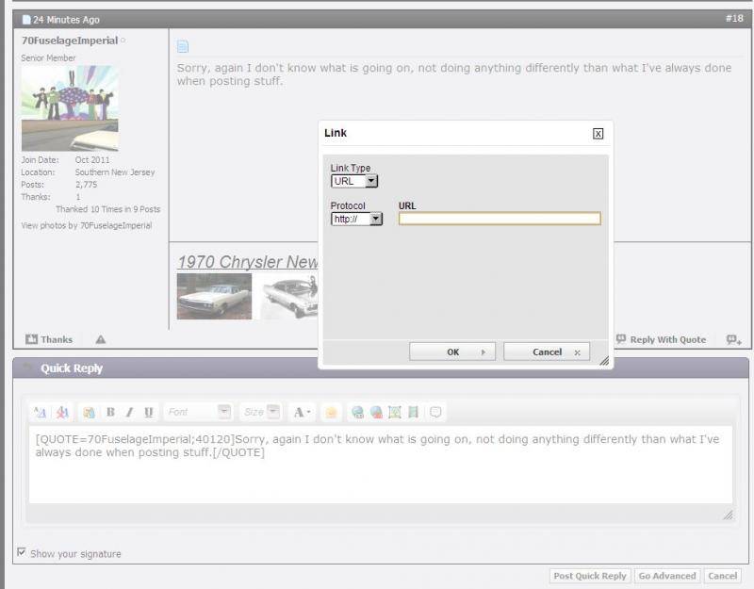
Task: Click the Insert Link globe icon
Action: click(x=357, y=411)
